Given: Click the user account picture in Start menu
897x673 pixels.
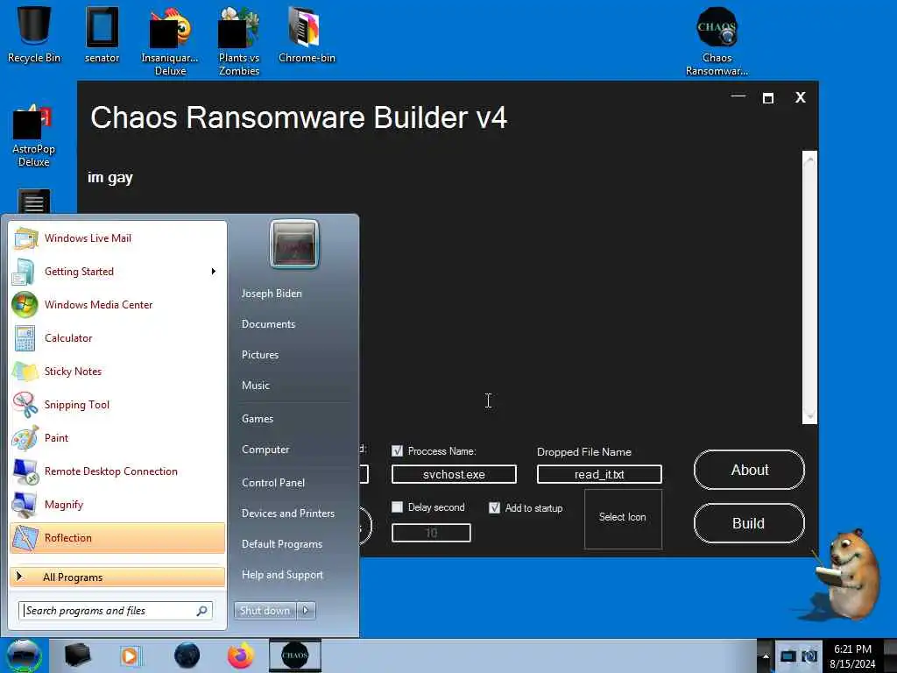Looking at the screenshot, I should tap(294, 244).
